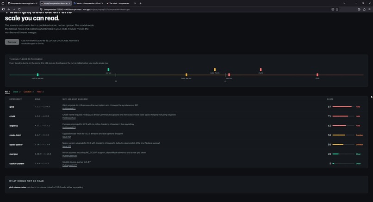Viewport: 373px width, 202px height.
Task: Switch to The rubric – bumpwarden tab
Action: click(x=120, y=3)
